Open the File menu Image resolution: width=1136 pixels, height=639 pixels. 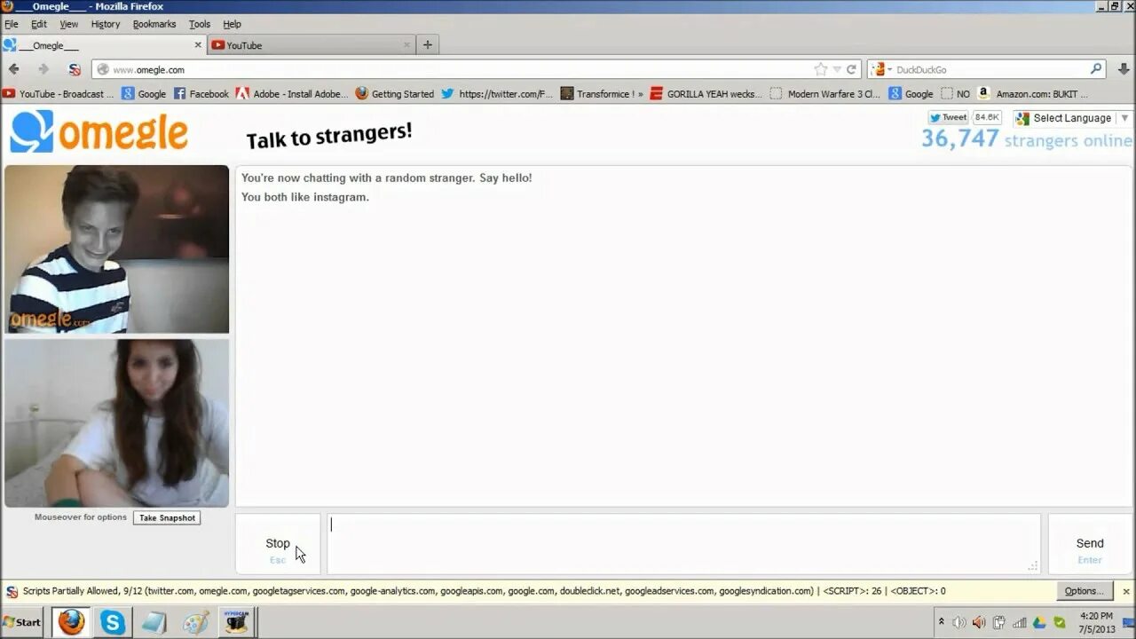click(12, 24)
